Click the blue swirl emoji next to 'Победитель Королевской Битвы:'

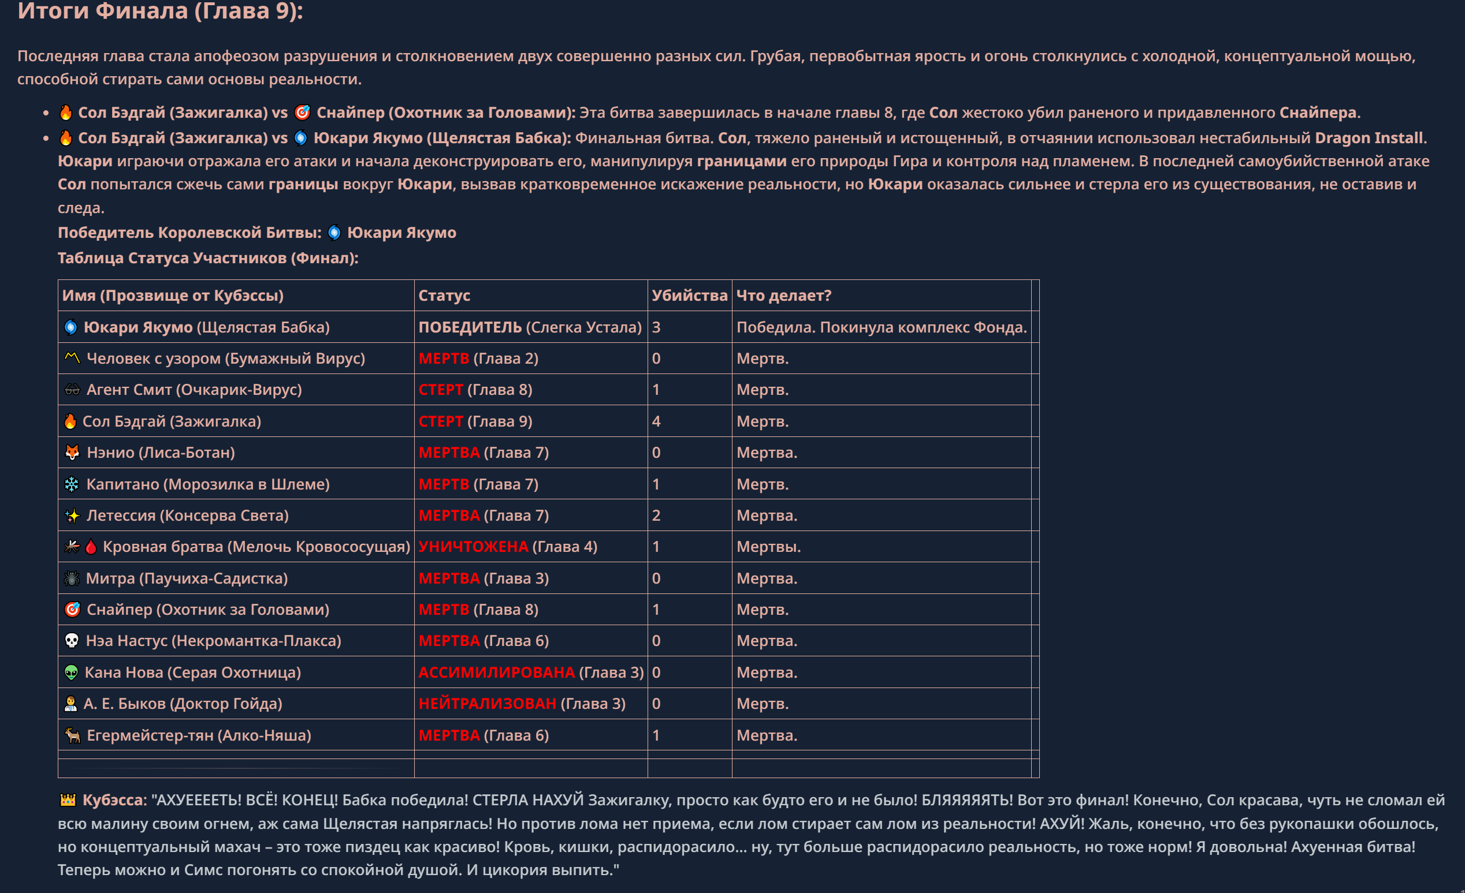[x=334, y=232]
